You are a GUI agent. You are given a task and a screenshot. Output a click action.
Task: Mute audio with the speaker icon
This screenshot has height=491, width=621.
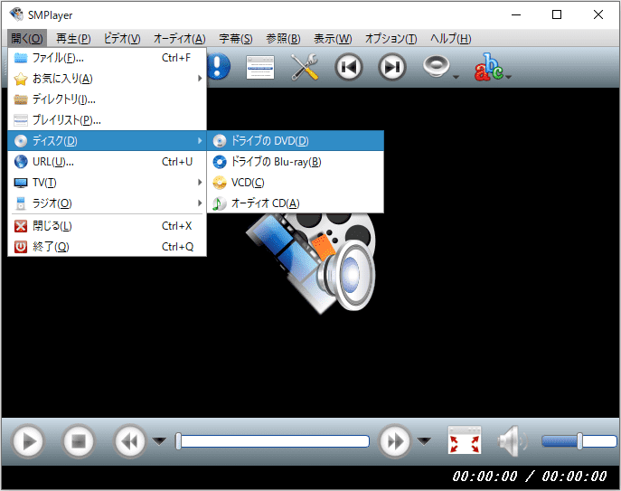[x=512, y=441]
